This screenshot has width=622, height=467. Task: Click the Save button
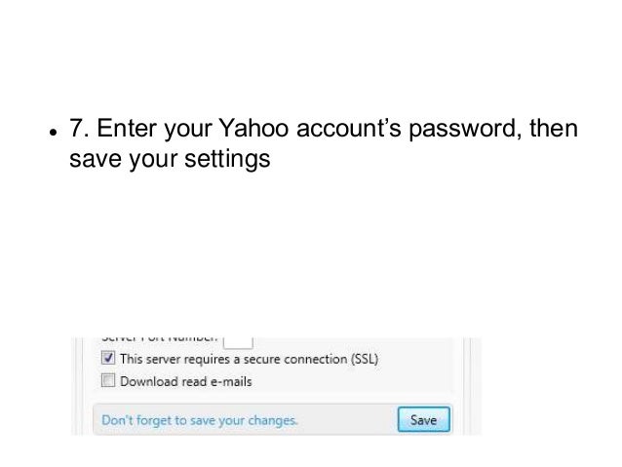(422, 420)
